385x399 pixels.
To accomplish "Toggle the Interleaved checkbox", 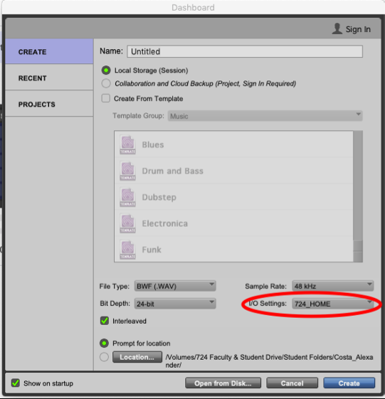I will coord(105,321).
